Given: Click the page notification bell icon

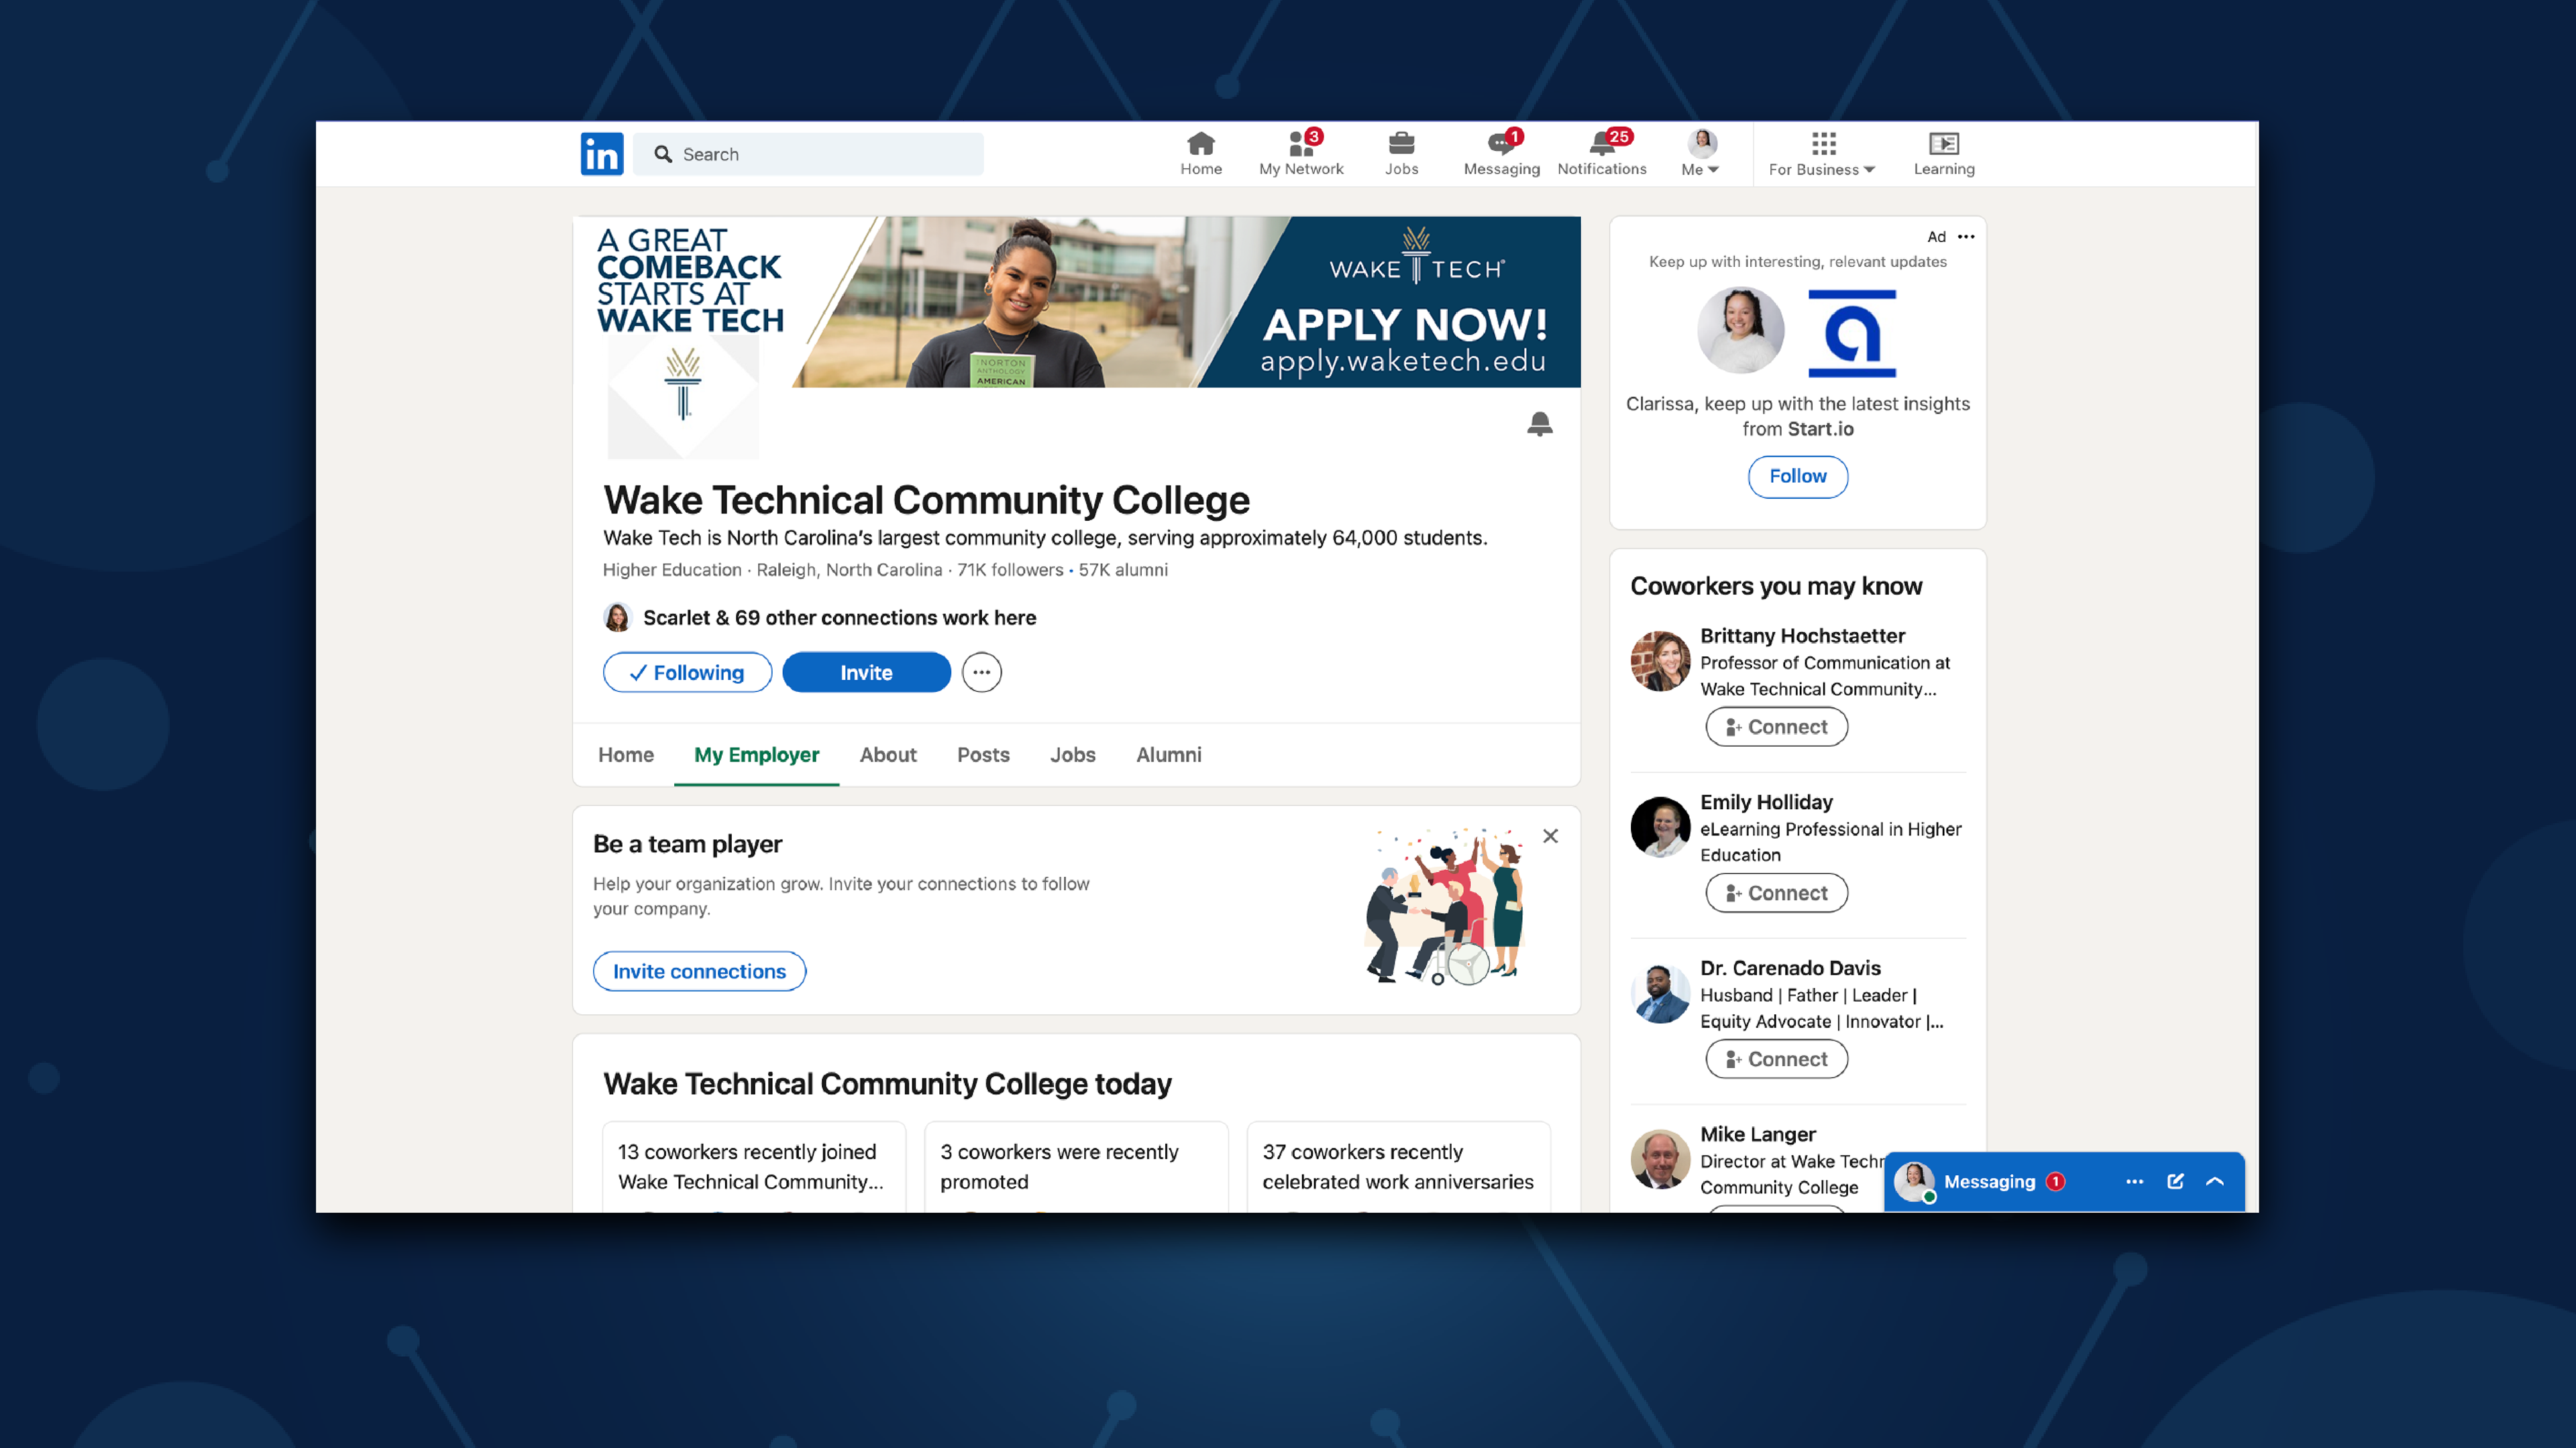Looking at the screenshot, I should pos(1540,424).
